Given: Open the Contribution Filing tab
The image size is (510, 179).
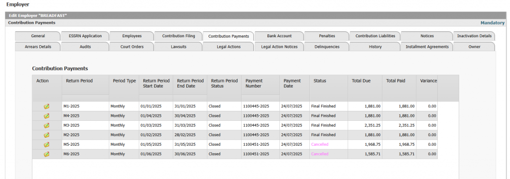Looking at the screenshot, I should tap(178, 36).
